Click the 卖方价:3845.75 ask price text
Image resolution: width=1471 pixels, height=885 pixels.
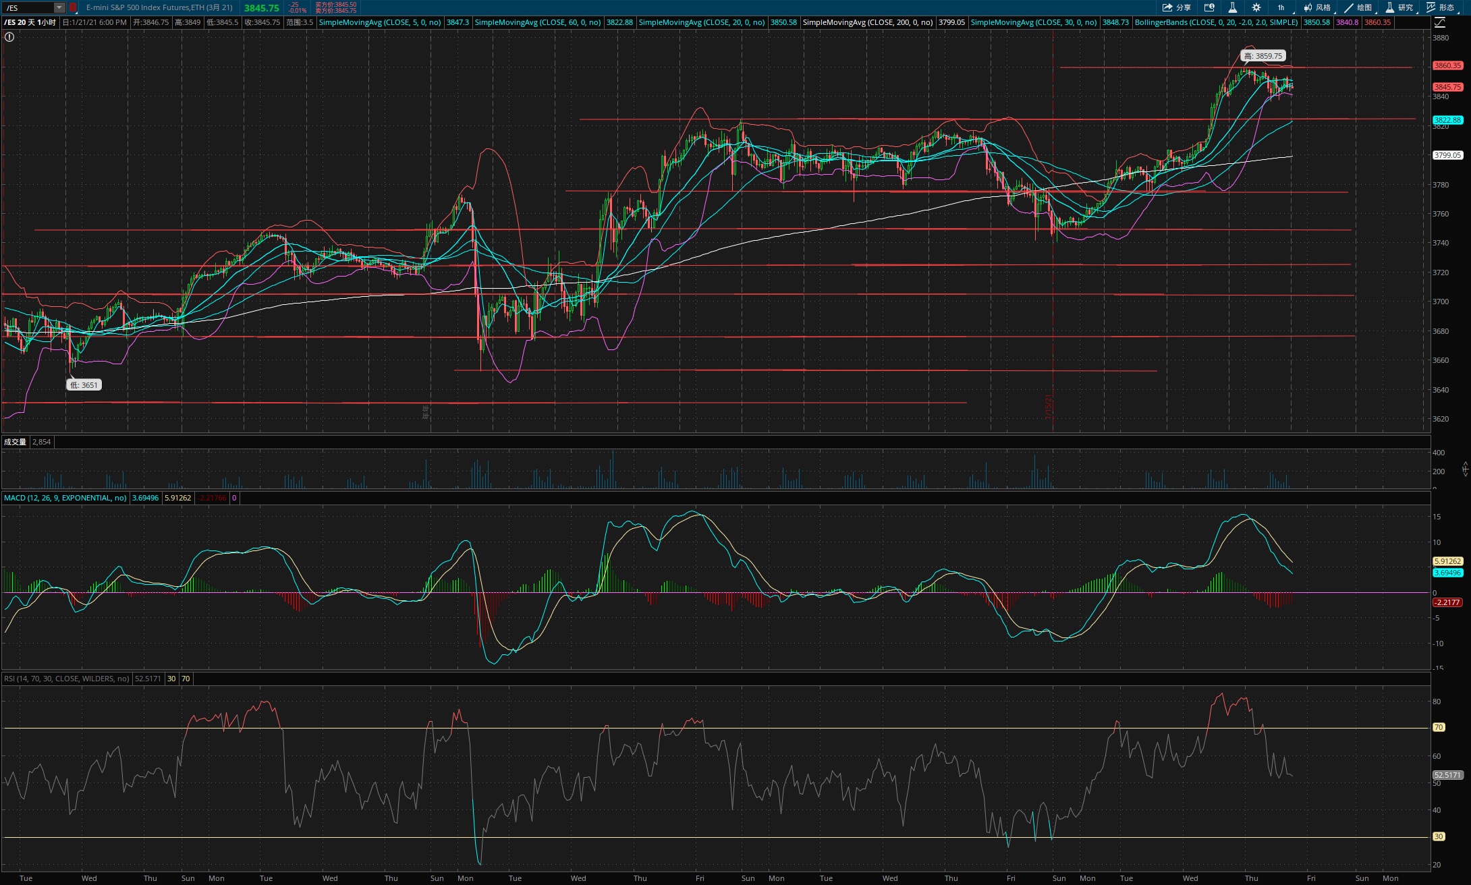pos(335,11)
